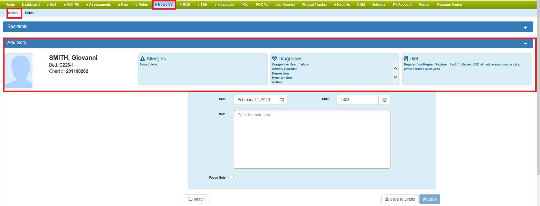The height and width of the screenshot is (206, 540).
Task: Click the Diagnoses heart icon
Action: (x=274, y=59)
